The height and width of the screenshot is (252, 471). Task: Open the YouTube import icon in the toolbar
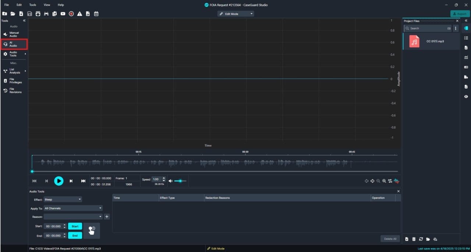63,14
